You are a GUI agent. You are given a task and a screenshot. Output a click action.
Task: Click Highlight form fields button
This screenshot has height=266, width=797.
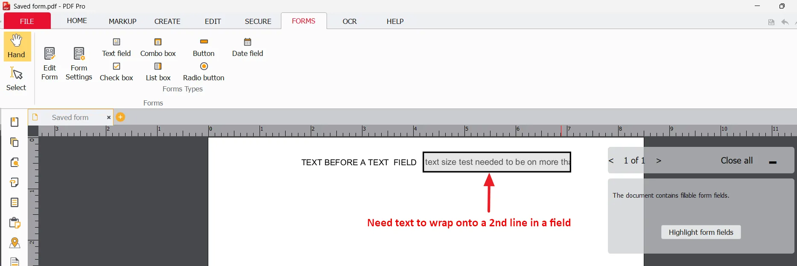click(701, 232)
